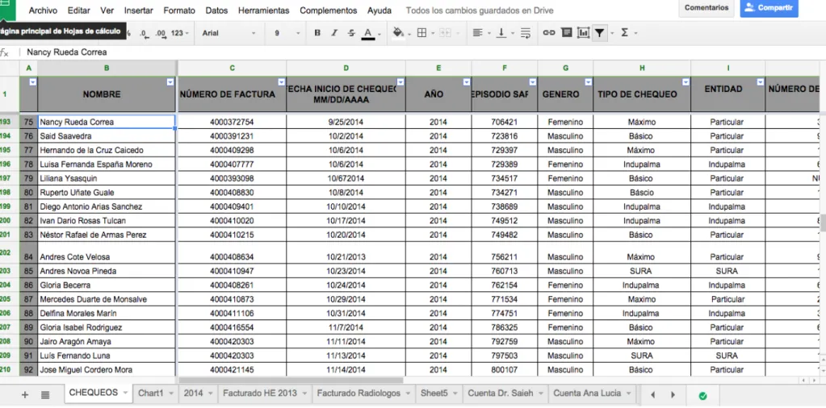Open the Formato menu

click(x=179, y=10)
